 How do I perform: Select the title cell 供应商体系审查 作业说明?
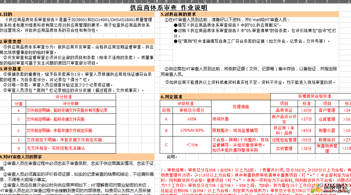click(168, 8)
